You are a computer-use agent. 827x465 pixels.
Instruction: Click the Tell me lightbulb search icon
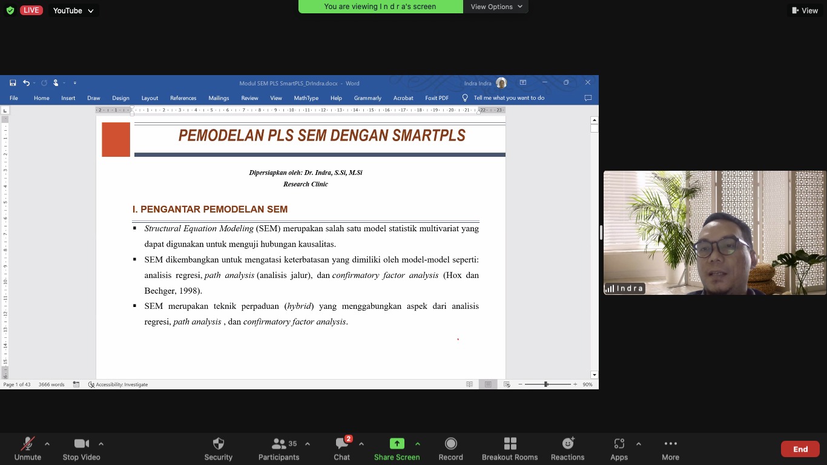click(x=465, y=98)
